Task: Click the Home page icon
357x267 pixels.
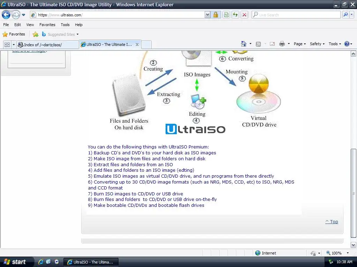Action: pyautogui.click(x=244, y=44)
